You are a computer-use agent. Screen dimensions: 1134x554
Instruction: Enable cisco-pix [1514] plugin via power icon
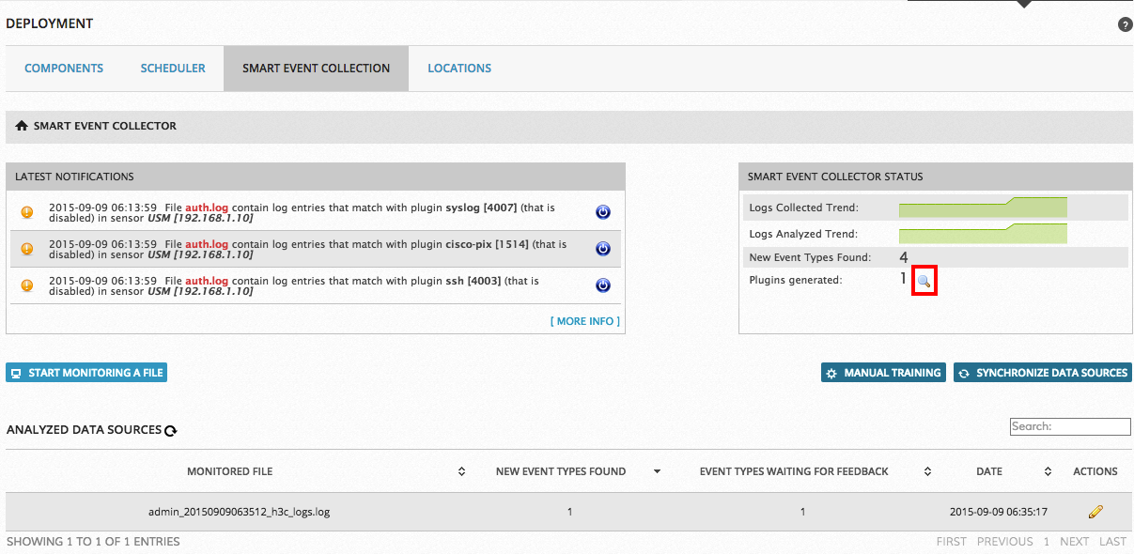[x=603, y=249]
